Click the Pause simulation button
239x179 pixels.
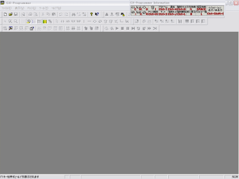click(128, 28)
